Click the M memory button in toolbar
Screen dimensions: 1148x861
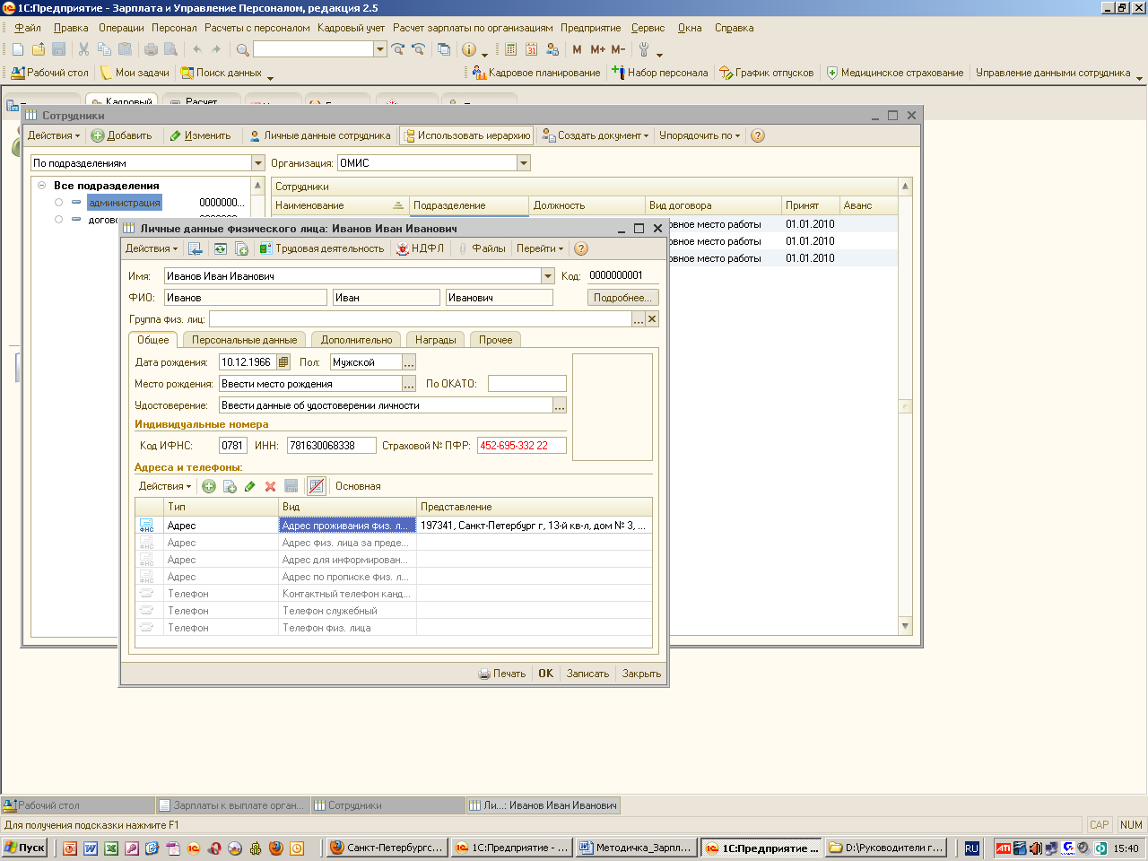tap(577, 49)
